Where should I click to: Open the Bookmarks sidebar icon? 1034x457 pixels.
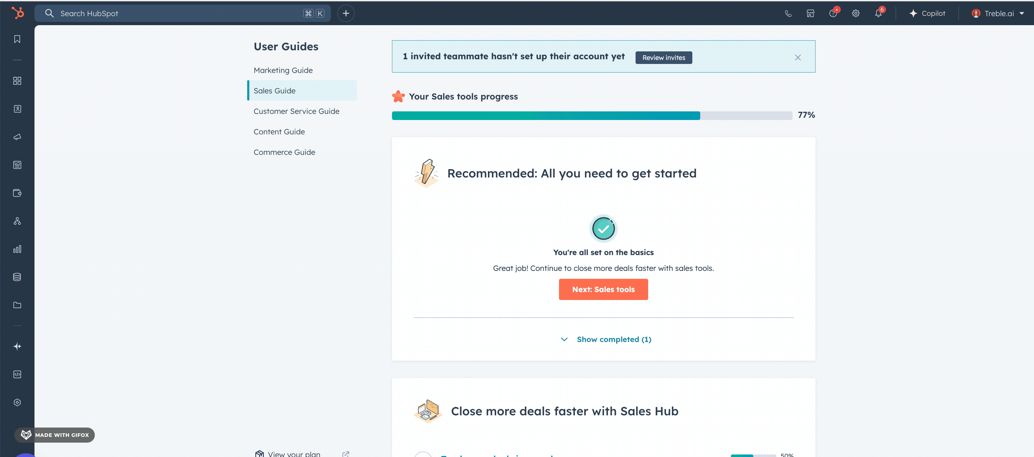tap(17, 39)
